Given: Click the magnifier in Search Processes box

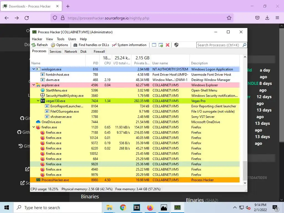Looking at the screenshot, I should [x=244, y=45].
